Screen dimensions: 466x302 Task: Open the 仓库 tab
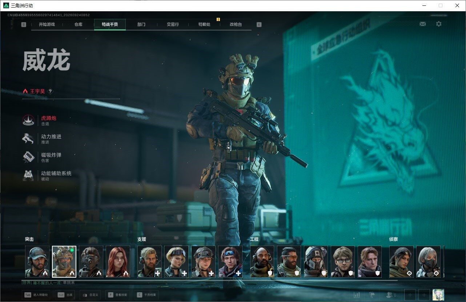[78, 25]
